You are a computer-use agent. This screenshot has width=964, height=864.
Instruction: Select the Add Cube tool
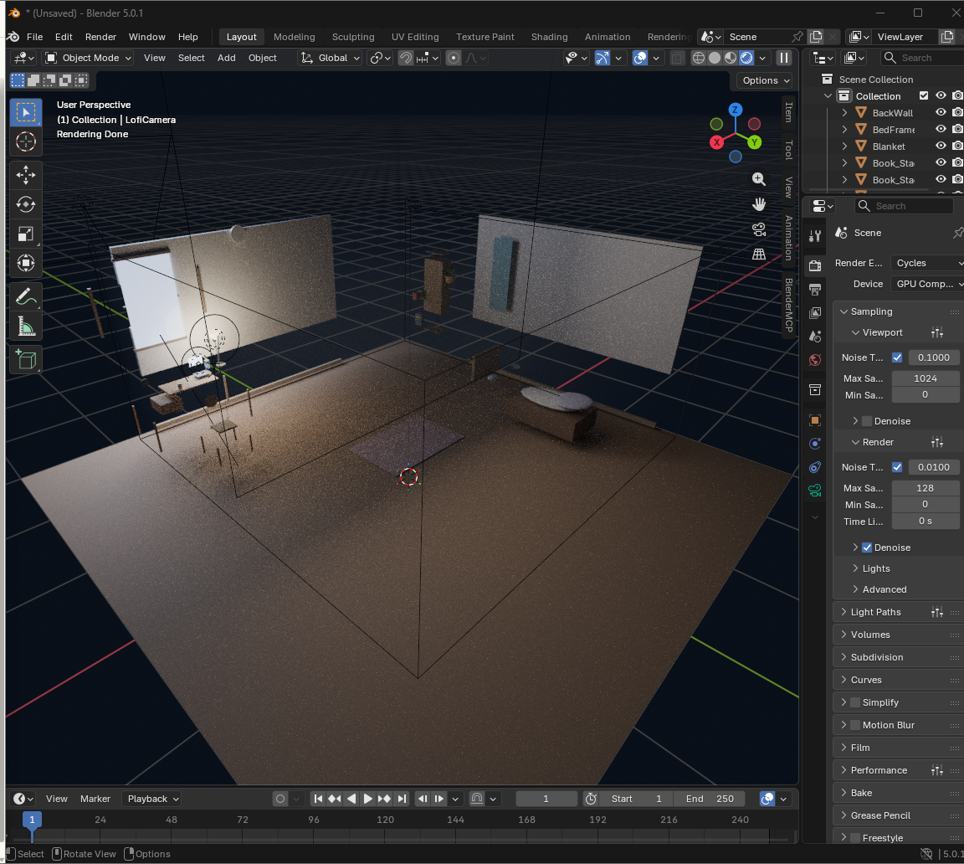26,359
